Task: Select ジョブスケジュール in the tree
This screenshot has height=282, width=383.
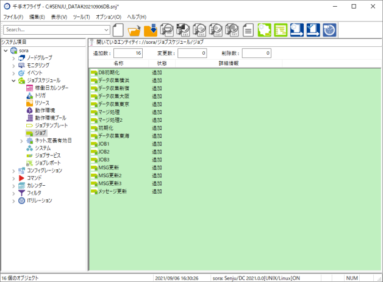Action: click(x=44, y=80)
